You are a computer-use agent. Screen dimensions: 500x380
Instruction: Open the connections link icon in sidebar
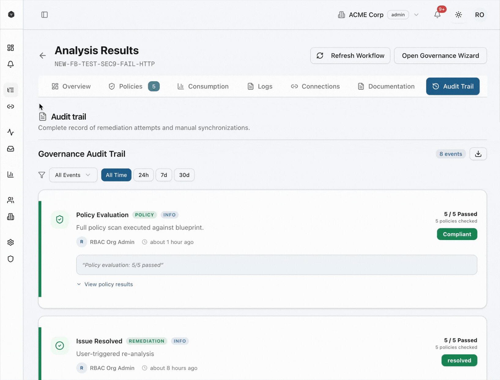coord(11,106)
